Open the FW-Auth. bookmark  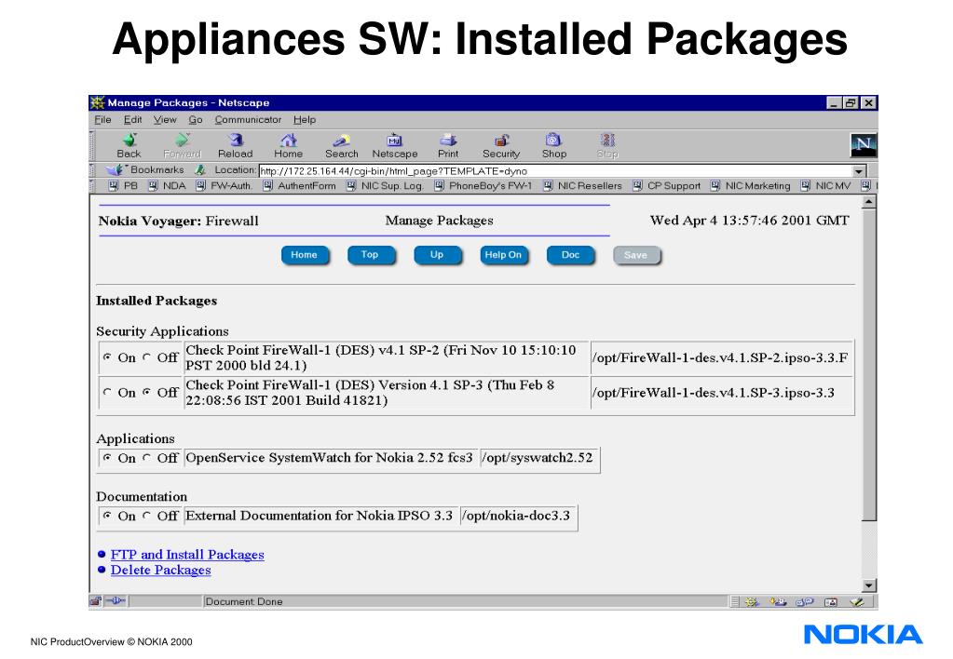click(x=224, y=186)
